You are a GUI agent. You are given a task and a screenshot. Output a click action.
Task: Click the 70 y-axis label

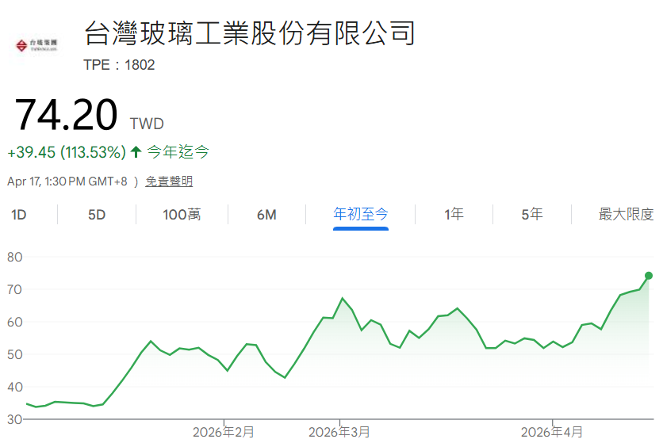pos(14,289)
